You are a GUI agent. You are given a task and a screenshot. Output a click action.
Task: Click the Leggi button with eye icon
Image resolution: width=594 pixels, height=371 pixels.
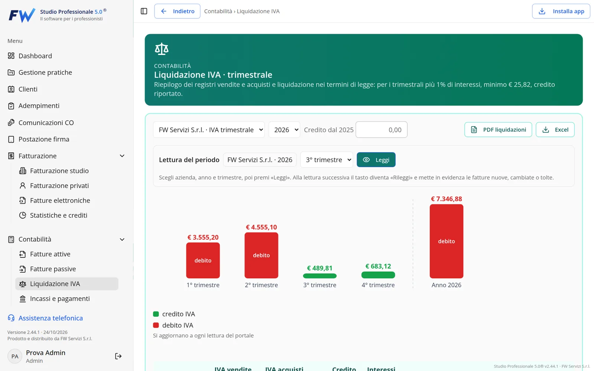pos(376,160)
